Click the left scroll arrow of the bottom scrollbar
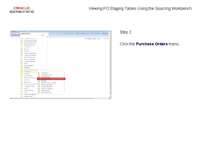The height and width of the screenshot is (152, 202). [11, 98]
